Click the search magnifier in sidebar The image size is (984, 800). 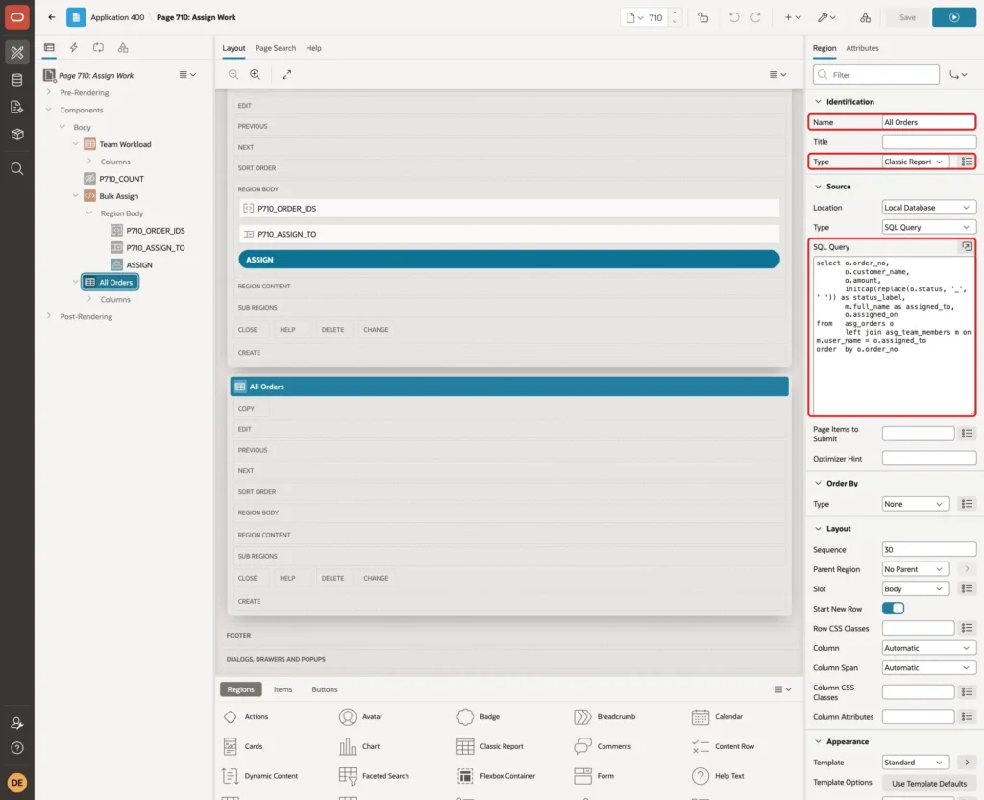point(17,169)
